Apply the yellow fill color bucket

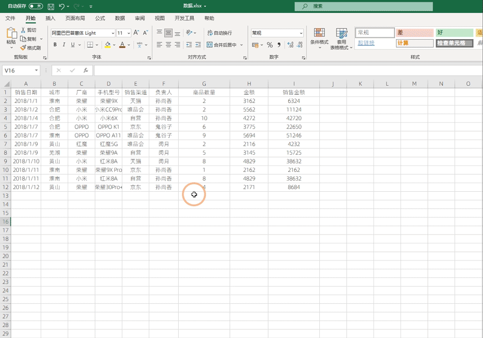click(107, 45)
